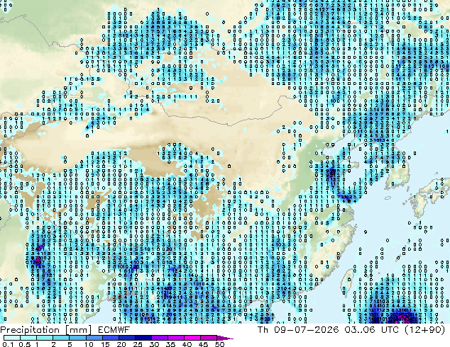
Task: Click the legend value "40"
Action: (x=187, y=344)
